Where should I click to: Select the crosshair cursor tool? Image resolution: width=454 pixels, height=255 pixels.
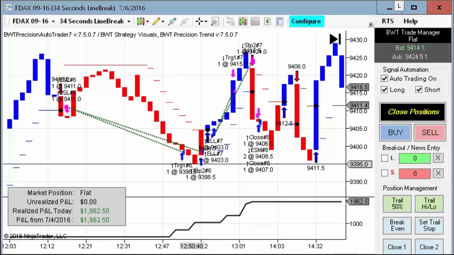click(x=199, y=21)
